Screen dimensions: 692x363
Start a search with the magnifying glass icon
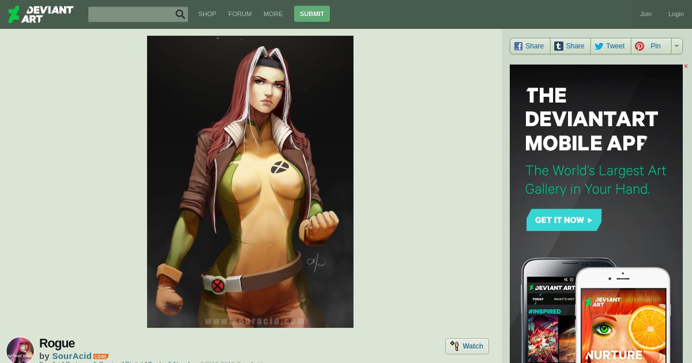click(180, 14)
